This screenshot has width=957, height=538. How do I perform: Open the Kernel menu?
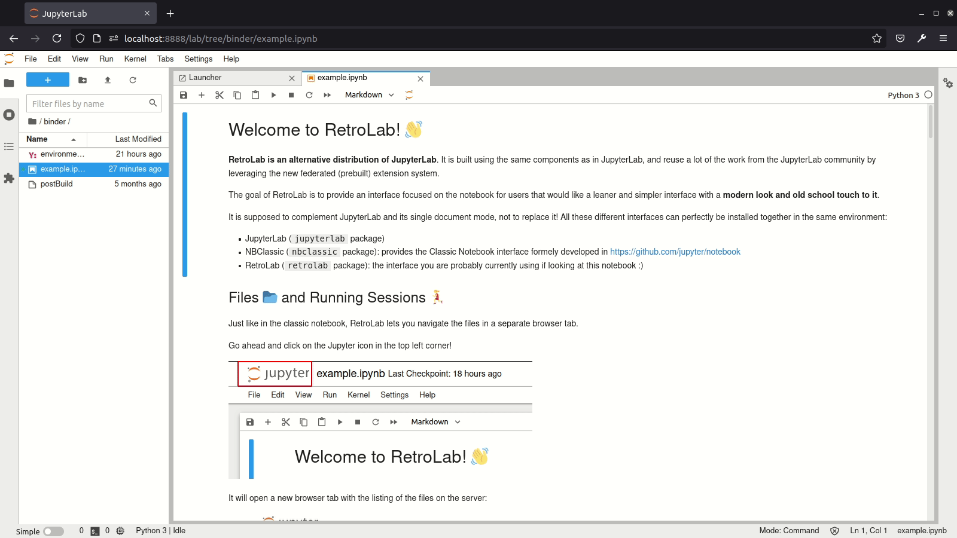coord(135,59)
